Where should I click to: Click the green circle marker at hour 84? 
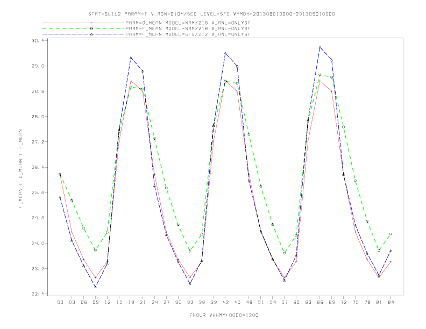[x=390, y=234]
